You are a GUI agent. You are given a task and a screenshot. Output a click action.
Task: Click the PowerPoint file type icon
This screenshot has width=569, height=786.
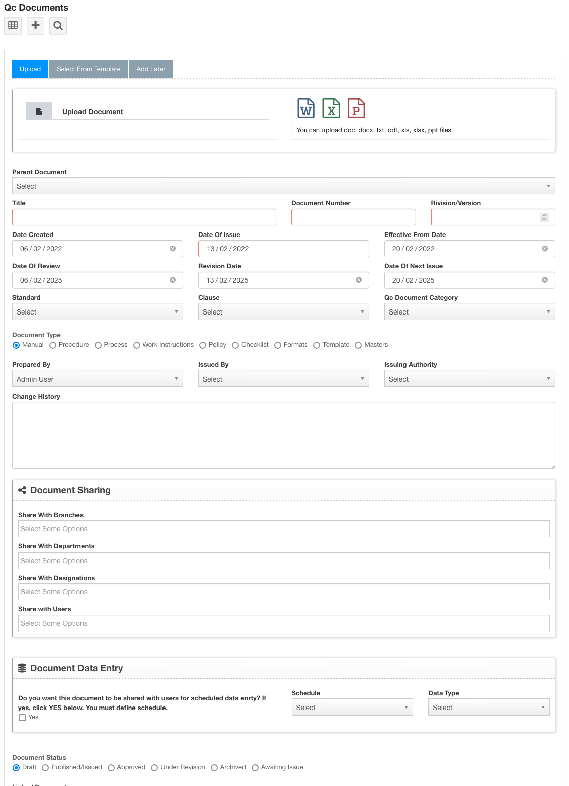point(356,108)
